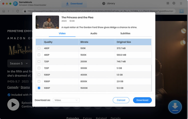Click the blue Download button in dialog
Viewport: 188px width, 119px height.
coord(142,100)
